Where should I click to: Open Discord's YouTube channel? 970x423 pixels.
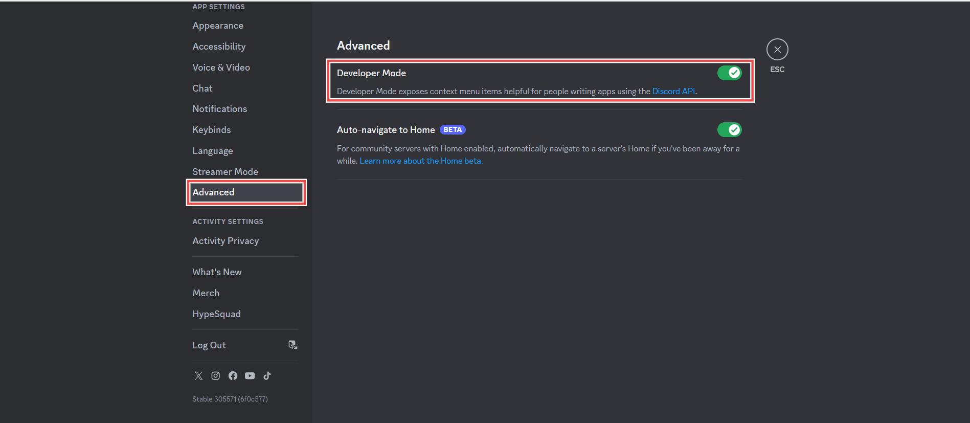click(x=250, y=375)
